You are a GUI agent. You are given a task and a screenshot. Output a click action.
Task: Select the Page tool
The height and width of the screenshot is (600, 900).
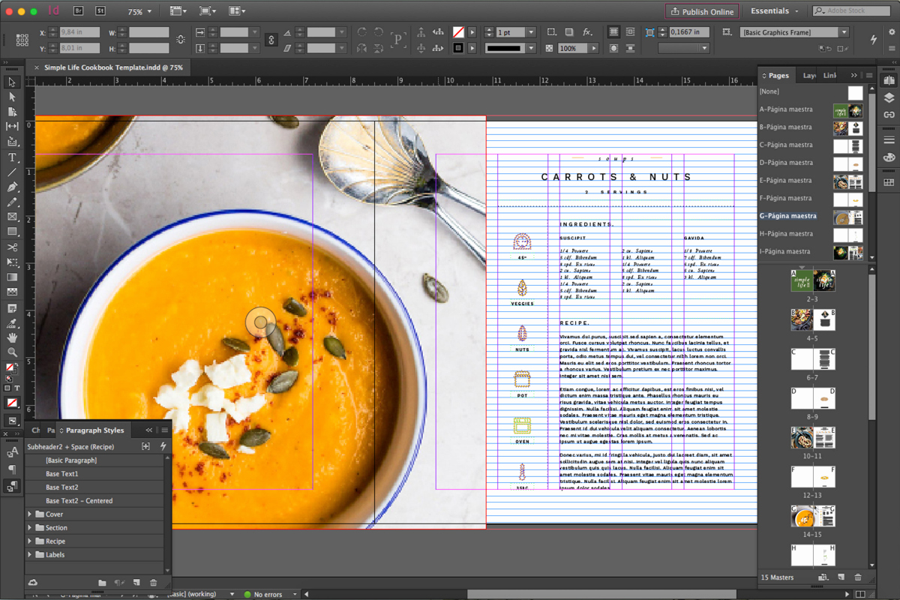tap(12, 112)
